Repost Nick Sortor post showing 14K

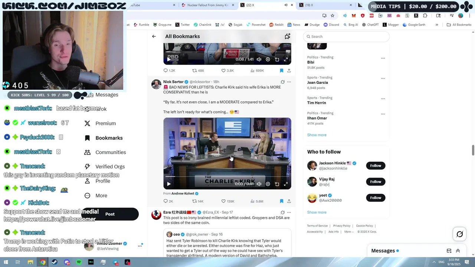pos(197,201)
